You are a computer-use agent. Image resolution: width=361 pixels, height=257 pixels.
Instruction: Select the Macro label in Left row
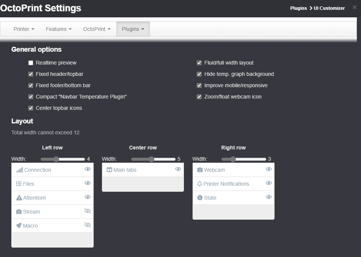(30, 226)
